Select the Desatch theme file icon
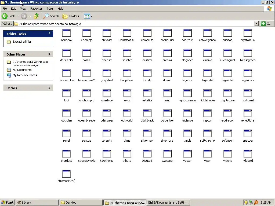275x206 pixels. pyautogui.click(x=127, y=53)
